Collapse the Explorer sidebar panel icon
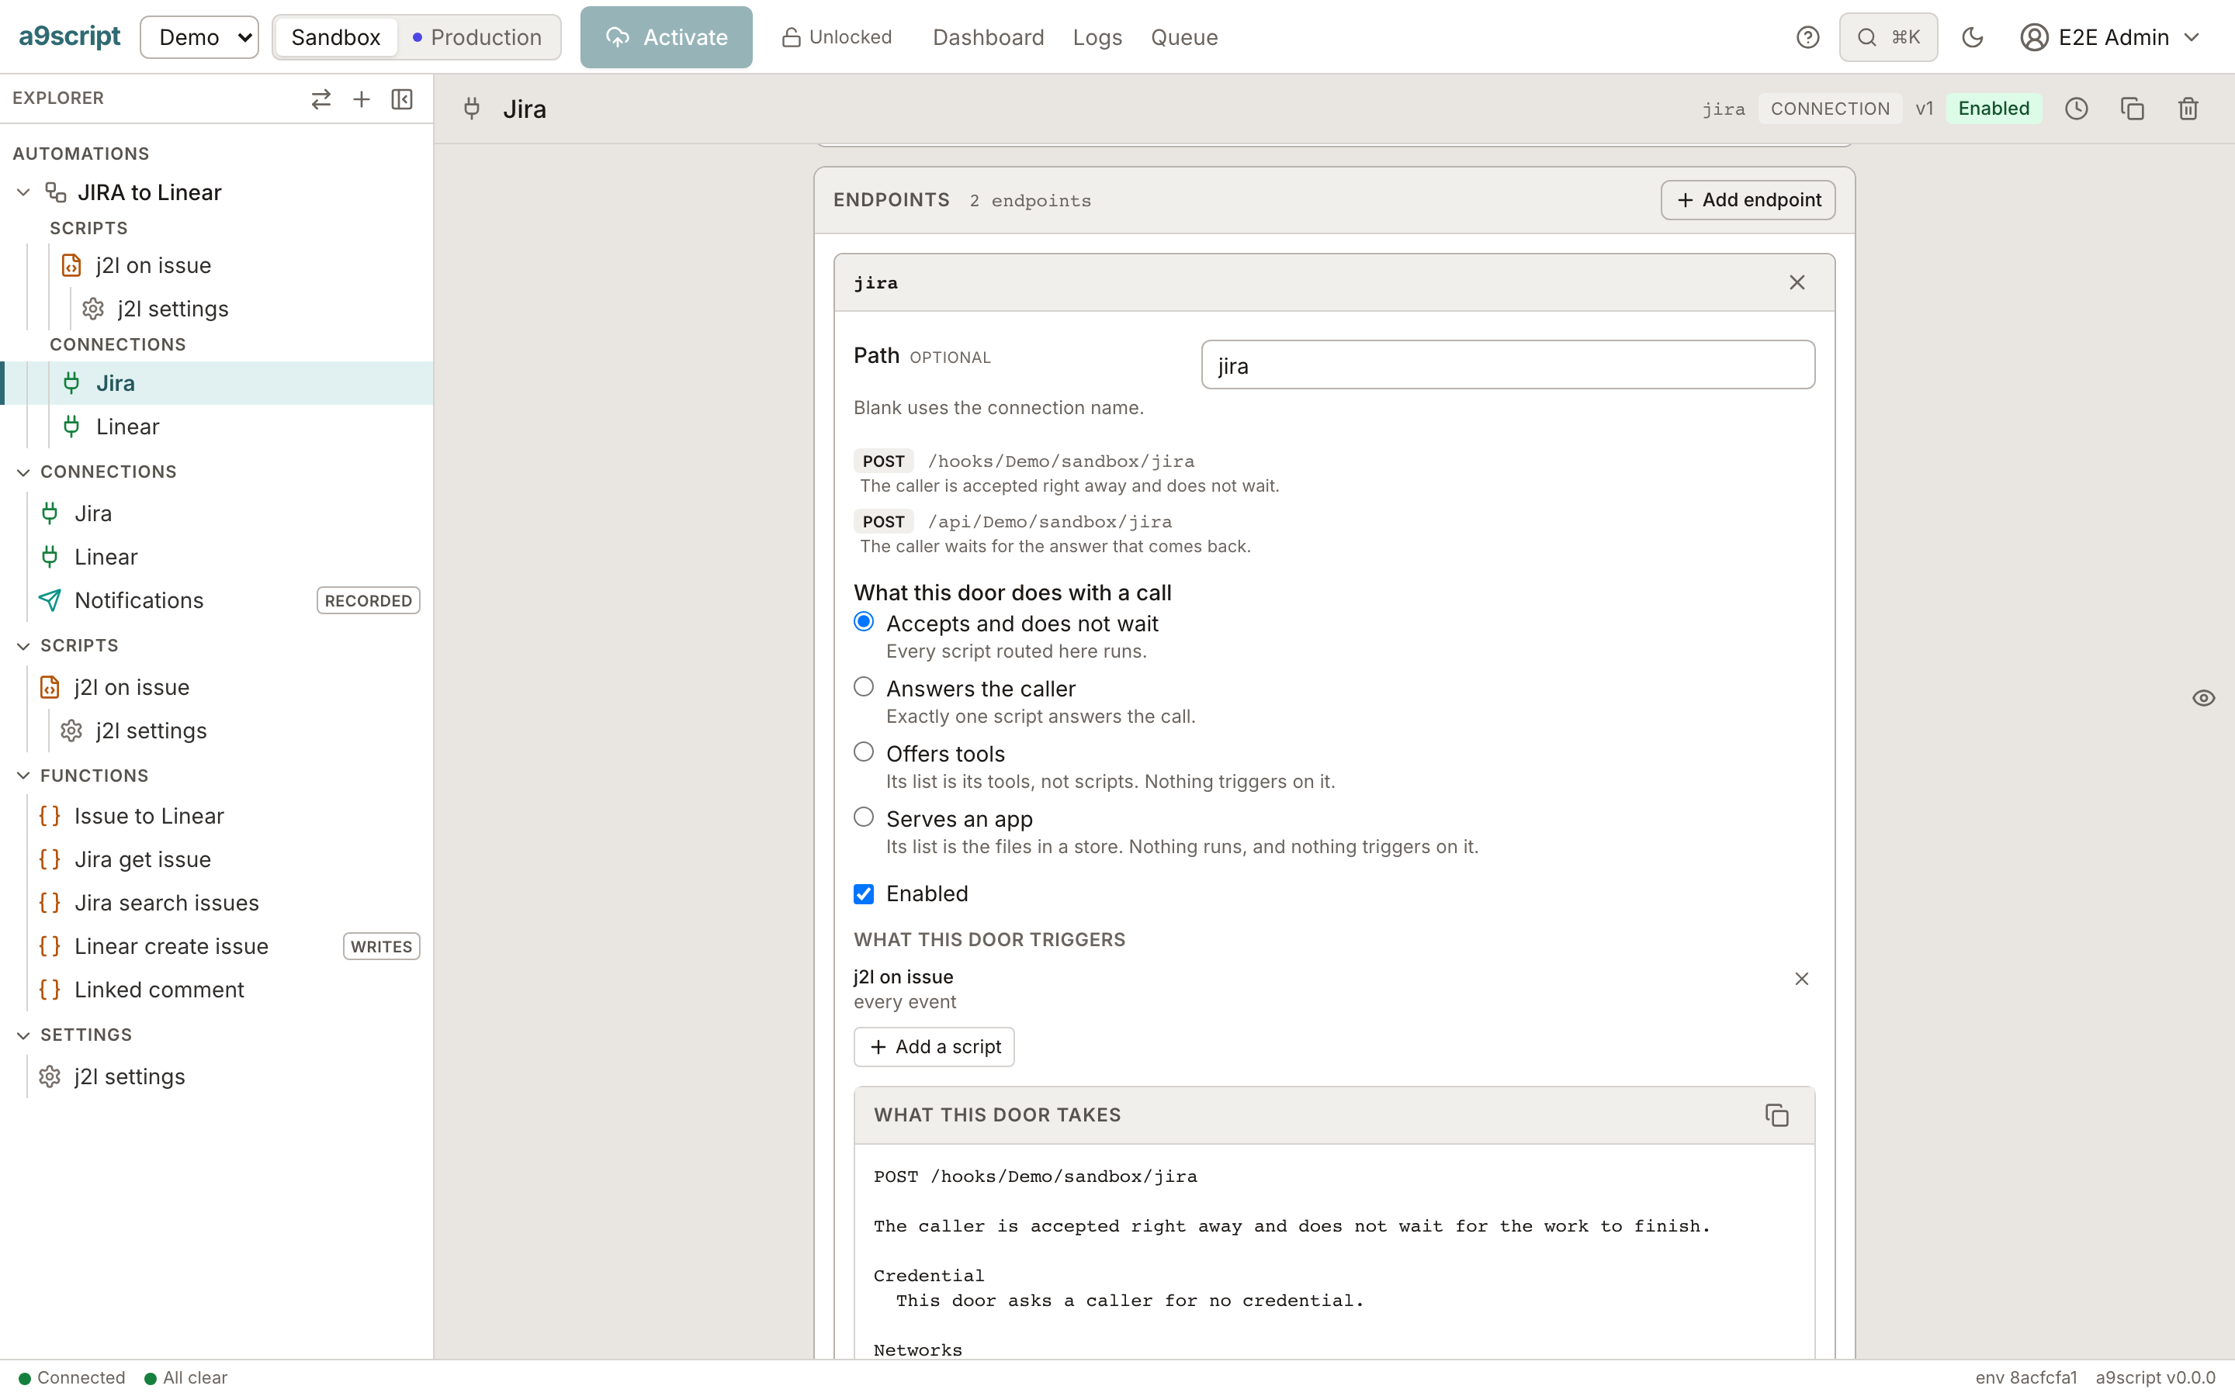 point(402,98)
